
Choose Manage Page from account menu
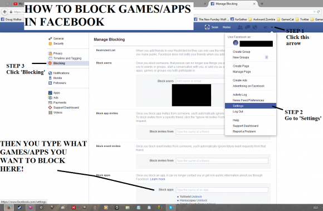tap(242, 72)
